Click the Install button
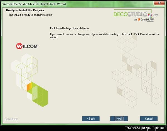Image resolution: width=167 pixels, height=131 pixels. pos(119,119)
